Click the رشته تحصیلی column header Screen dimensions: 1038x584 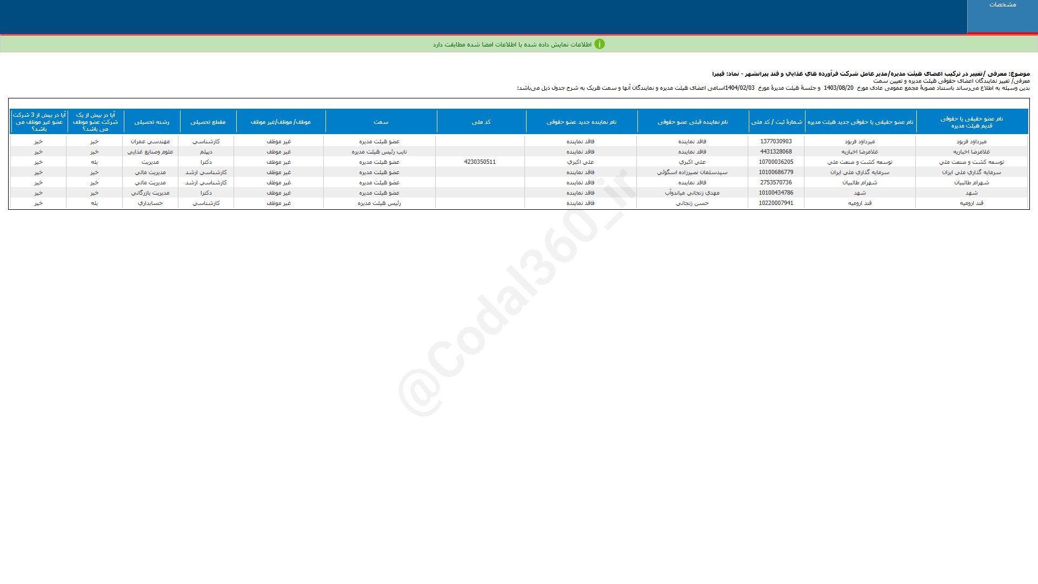(151, 122)
